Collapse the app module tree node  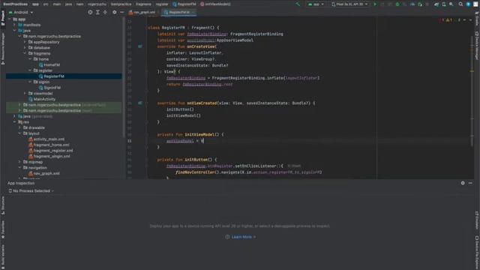point(10,19)
